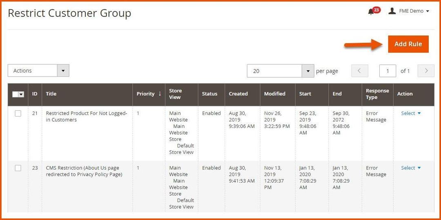
Task: Open the Select action menu for rule 21
Action: coord(410,113)
